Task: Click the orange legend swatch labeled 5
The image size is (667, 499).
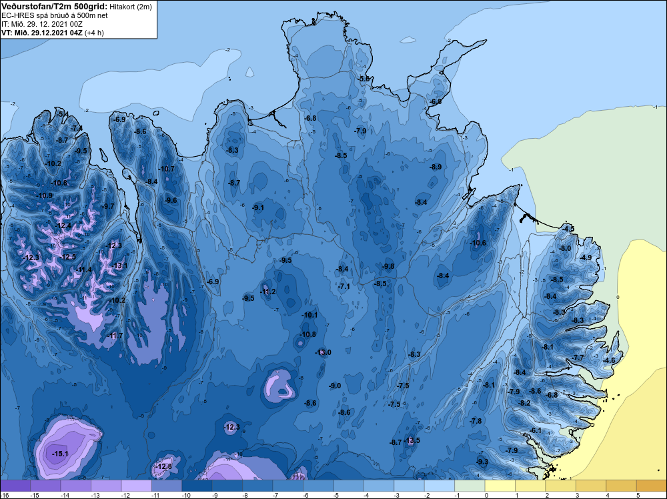Action: [x=652, y=486]
